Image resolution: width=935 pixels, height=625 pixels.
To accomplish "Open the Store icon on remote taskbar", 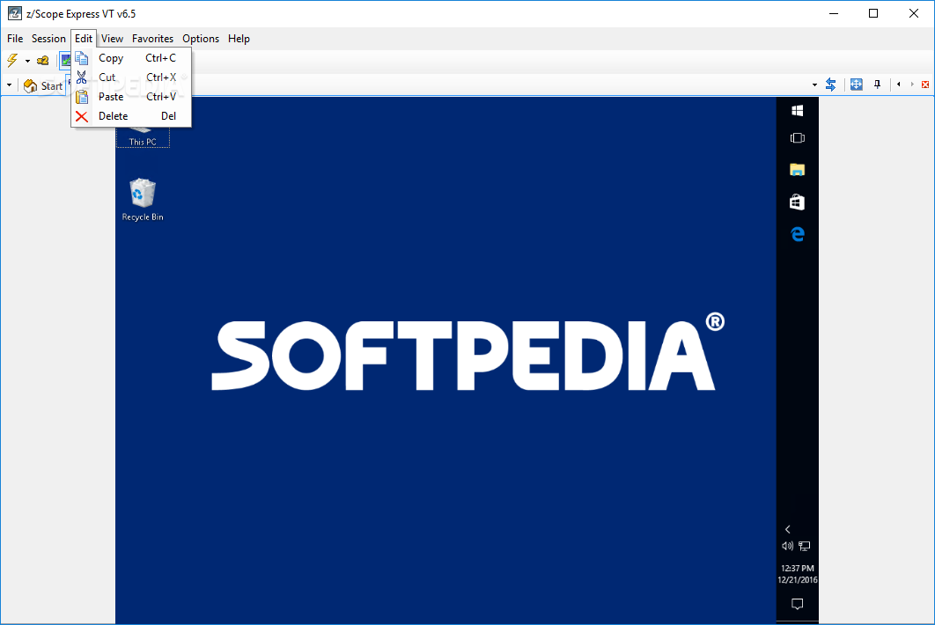I will (798, 202).
